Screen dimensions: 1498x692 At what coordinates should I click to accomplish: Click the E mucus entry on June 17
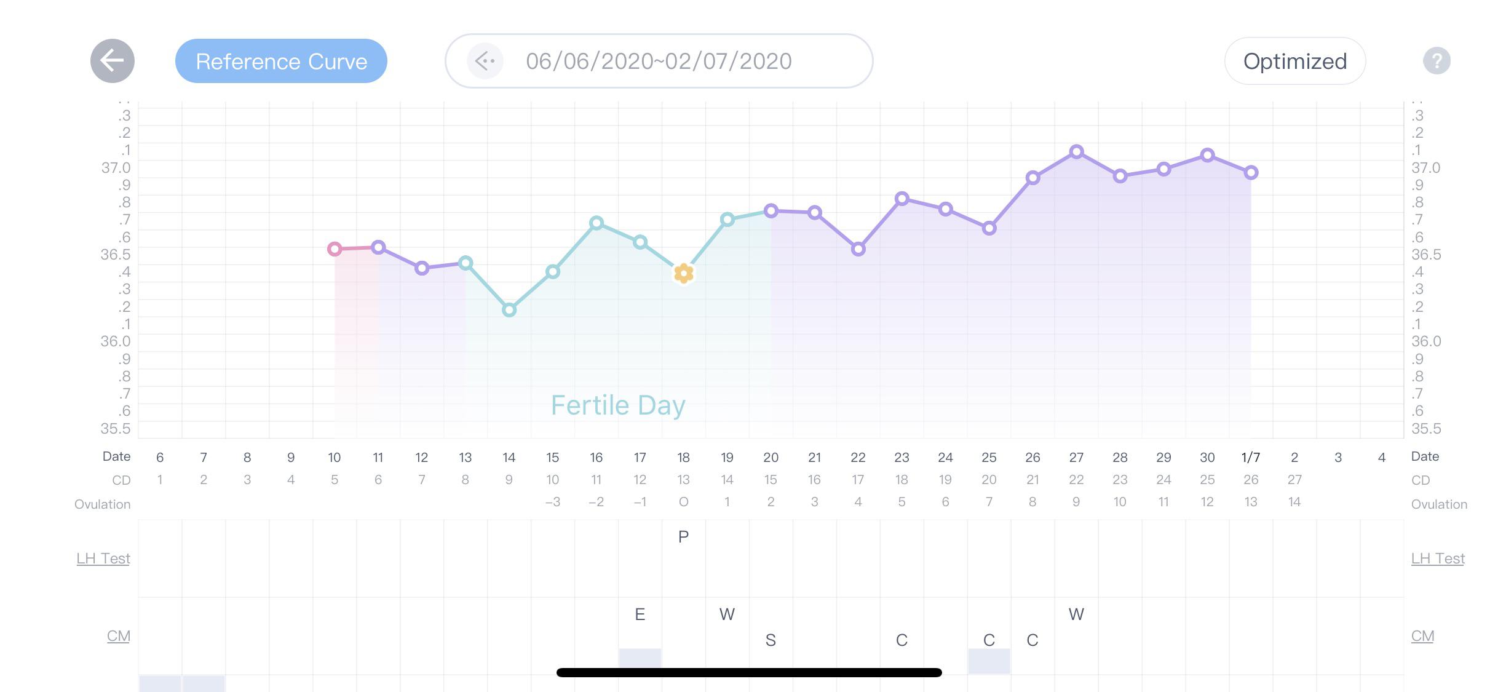(640, 613)
